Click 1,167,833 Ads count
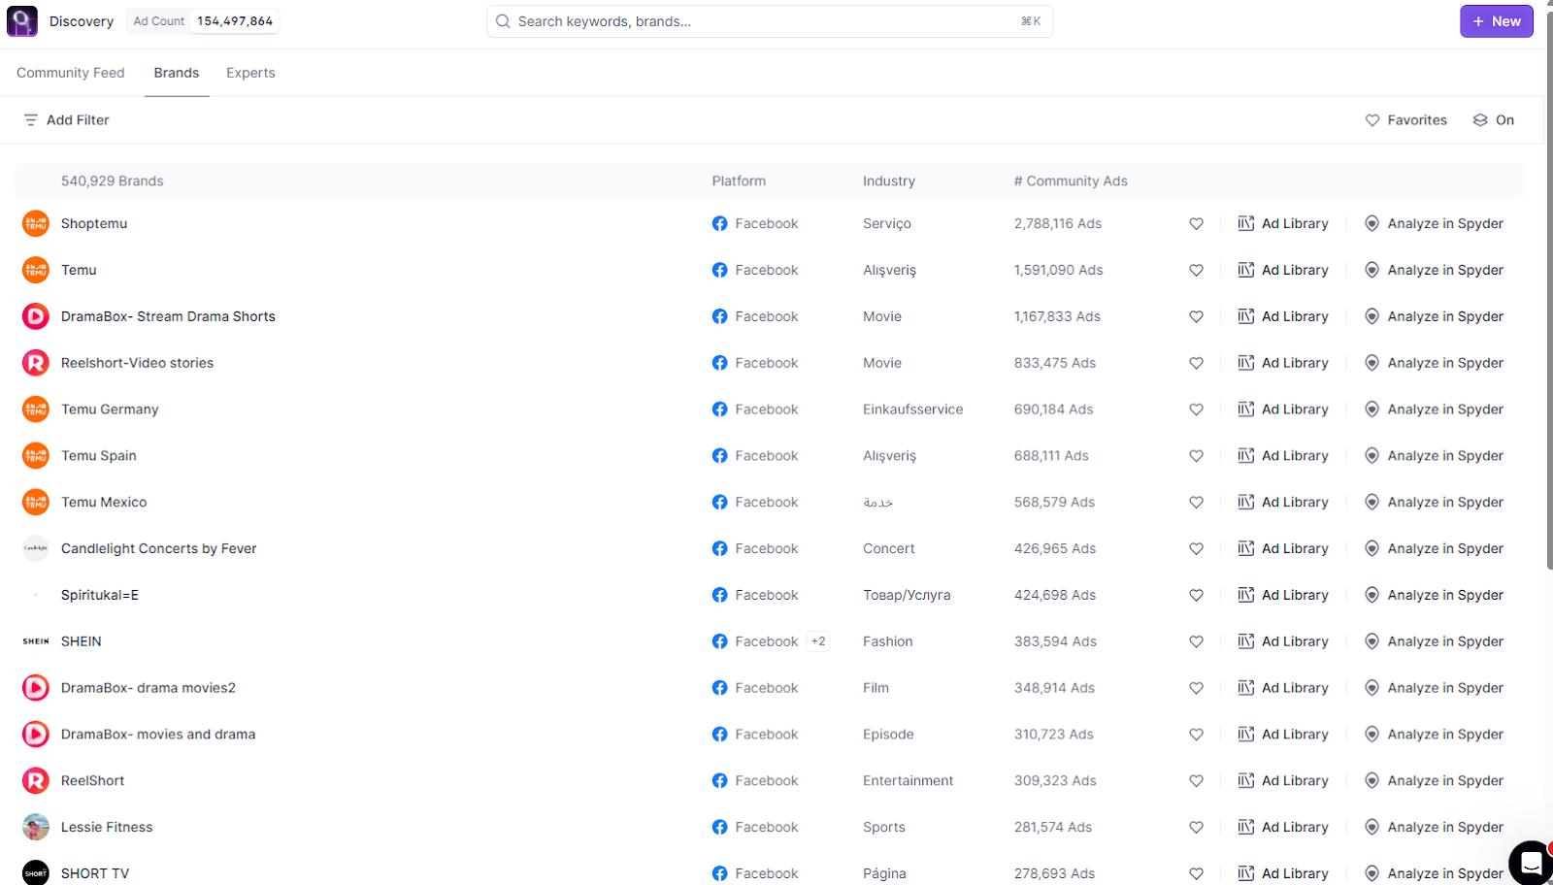The width and height of the screenshot is (1553, 885). point(1057,316)
